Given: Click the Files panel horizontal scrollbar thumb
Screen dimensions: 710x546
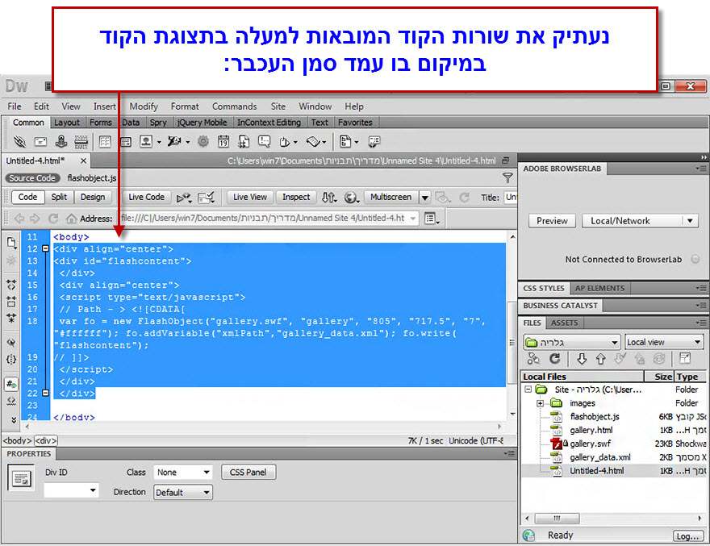Looking at the screenshot, I should (x=557, y=519).
